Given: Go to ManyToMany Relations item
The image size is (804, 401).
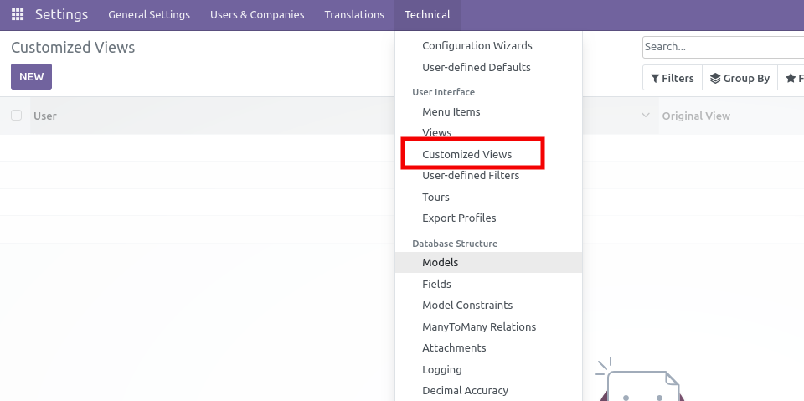Looking at the screenshot, I should [x=479, y=326].
